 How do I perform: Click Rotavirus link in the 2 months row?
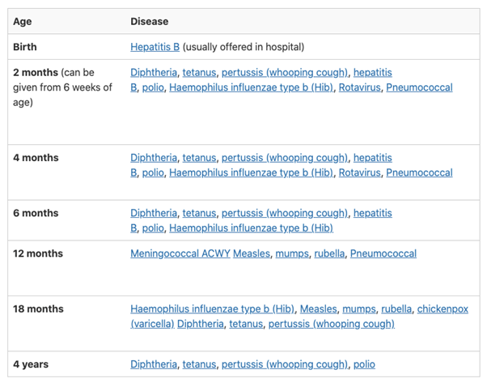[358, 87]
